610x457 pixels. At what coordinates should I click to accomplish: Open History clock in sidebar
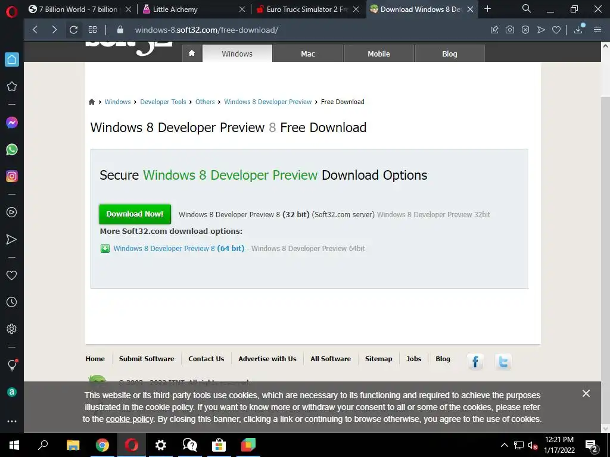tap(12, 302)
